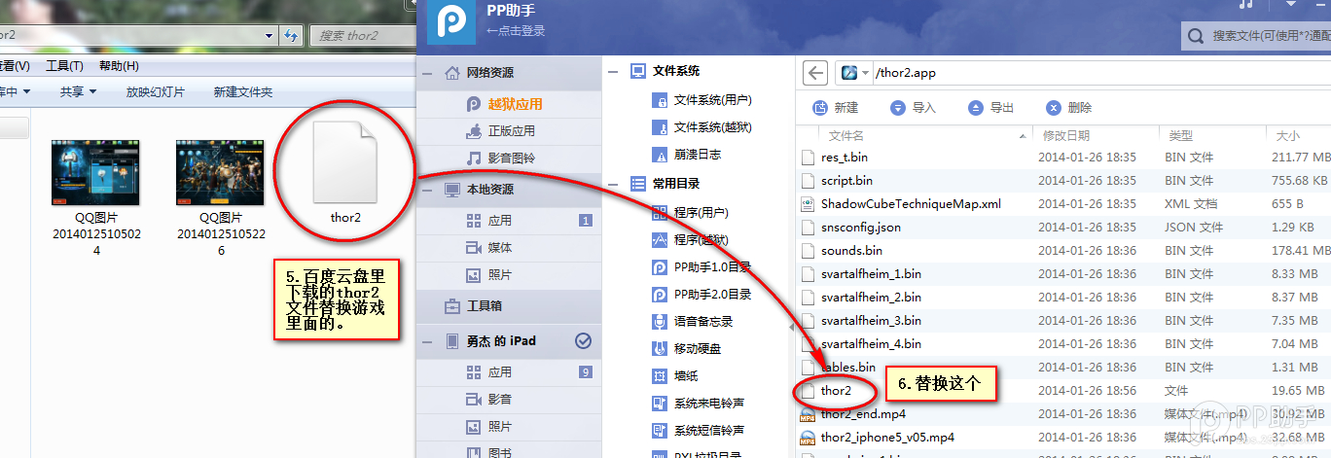Screen dimensions: 1331x458
Task: Click 新建文件夹 in Explorer toolbar
Action: click(243, 92)
